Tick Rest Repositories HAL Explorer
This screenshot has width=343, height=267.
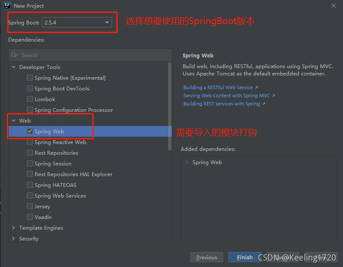pos(30,174)
